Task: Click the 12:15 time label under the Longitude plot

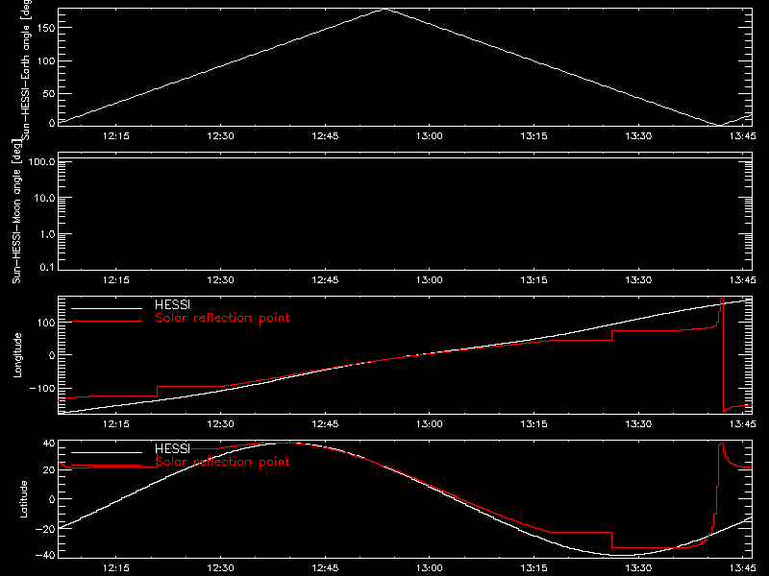Action: 116,424
